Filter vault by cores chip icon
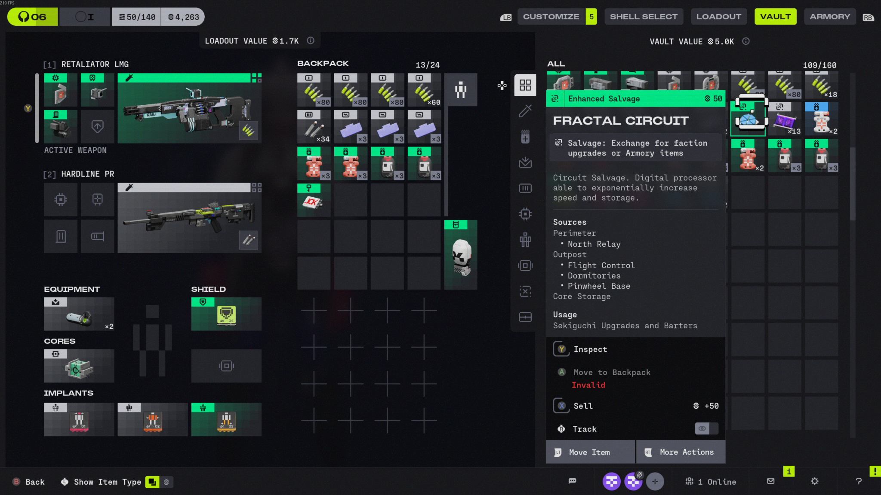Viewport: 881px width, 495px height. point(525,214)
